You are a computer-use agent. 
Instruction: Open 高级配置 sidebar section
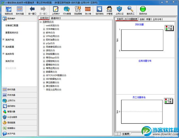(x=19, y=123)
